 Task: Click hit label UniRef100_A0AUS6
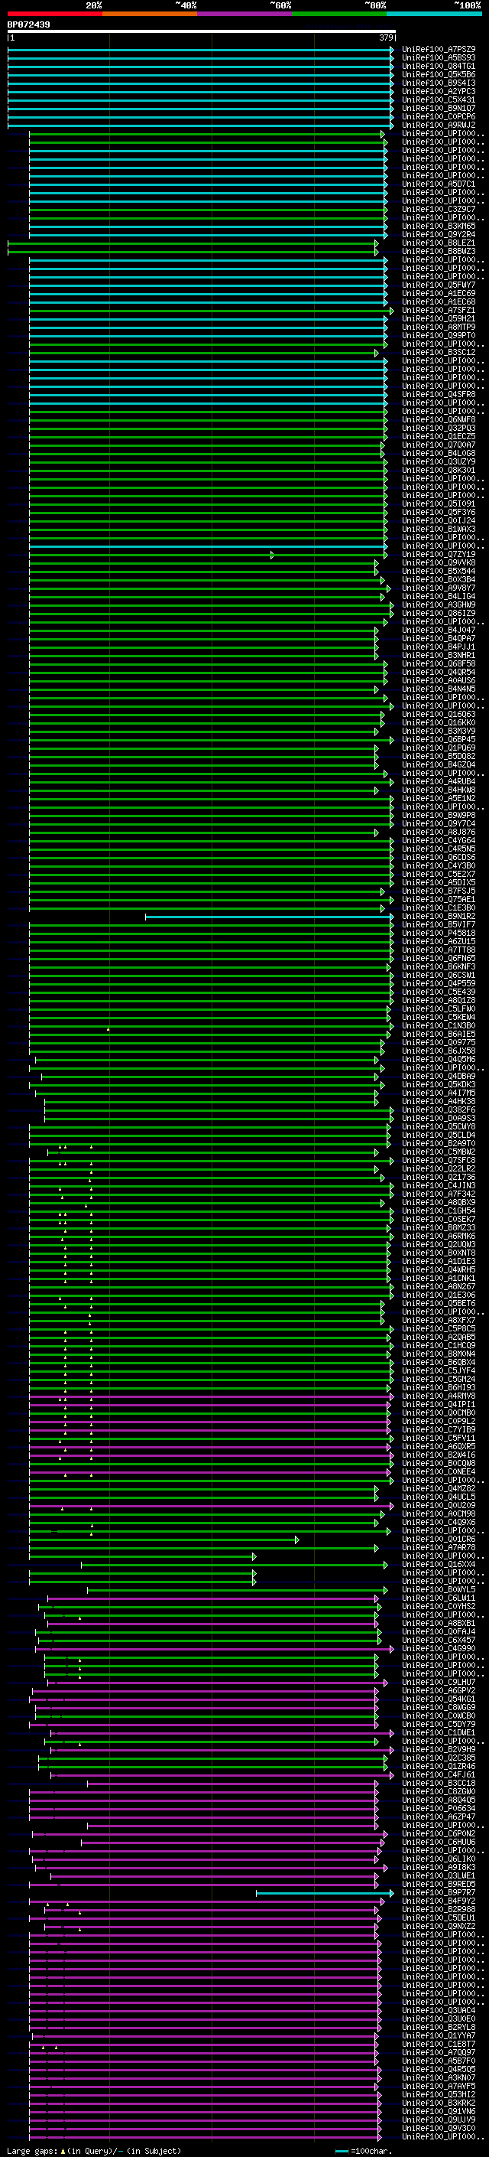pos(439,681)
